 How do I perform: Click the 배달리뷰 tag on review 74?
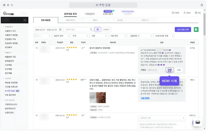pyautogui.click(x=93, y=110)
